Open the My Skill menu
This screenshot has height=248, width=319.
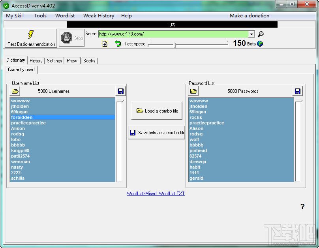pyautogui.click(x=15, y=16)
